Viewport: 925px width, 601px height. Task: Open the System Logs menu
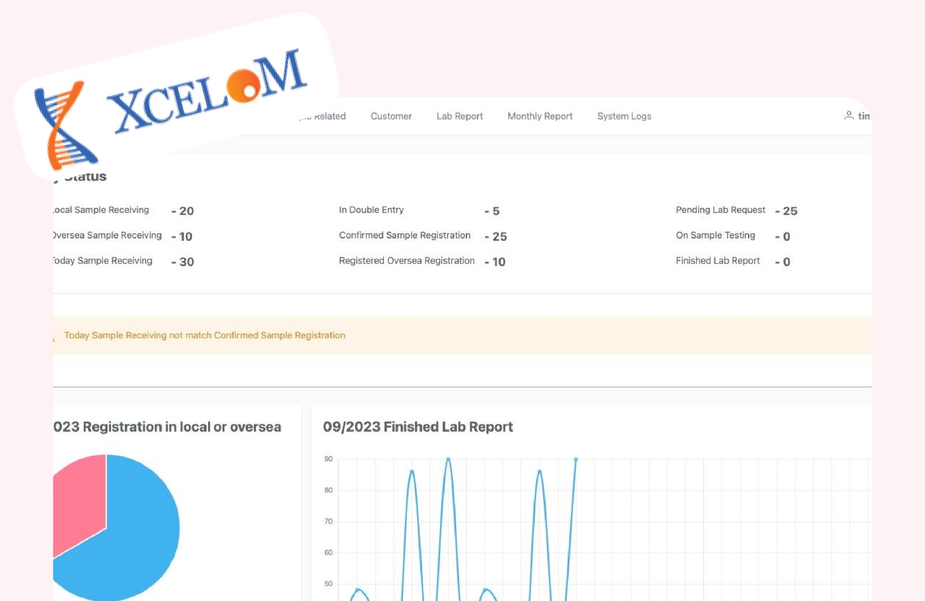click(x=624, y=116)
